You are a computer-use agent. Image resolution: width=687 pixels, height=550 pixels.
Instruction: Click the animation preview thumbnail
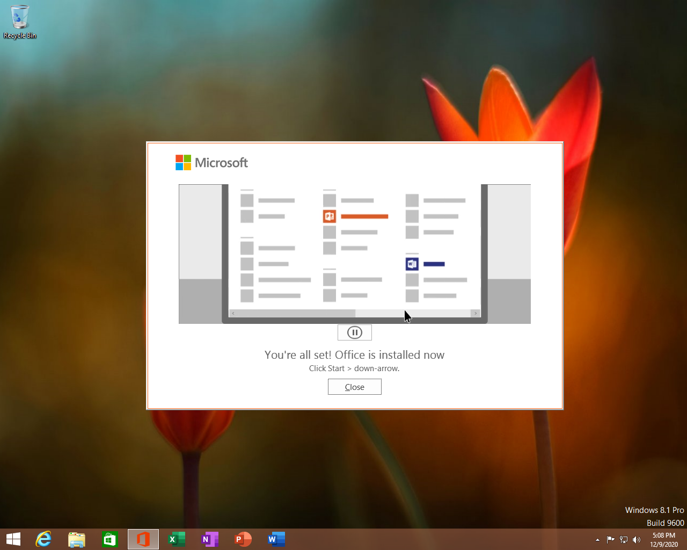pyautogui.click(x=354, y=254)
